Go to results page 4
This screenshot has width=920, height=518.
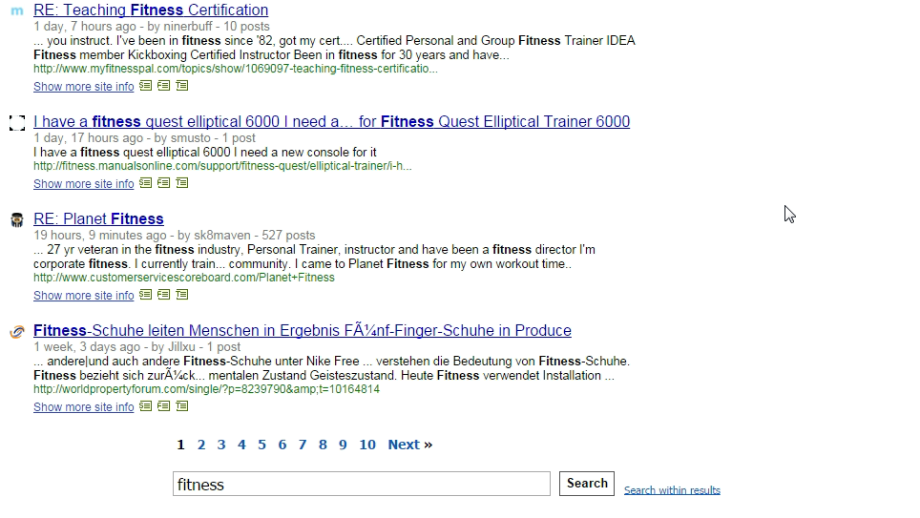pos(241,445)
